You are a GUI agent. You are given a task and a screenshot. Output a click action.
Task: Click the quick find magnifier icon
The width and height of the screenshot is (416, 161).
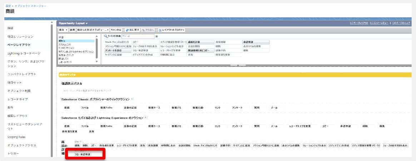point(106,36)
